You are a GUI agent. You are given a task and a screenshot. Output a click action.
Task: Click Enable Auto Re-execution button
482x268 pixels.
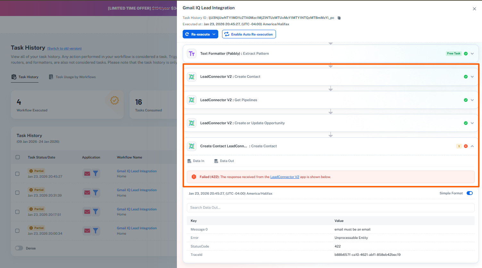(x=249, y=34)
